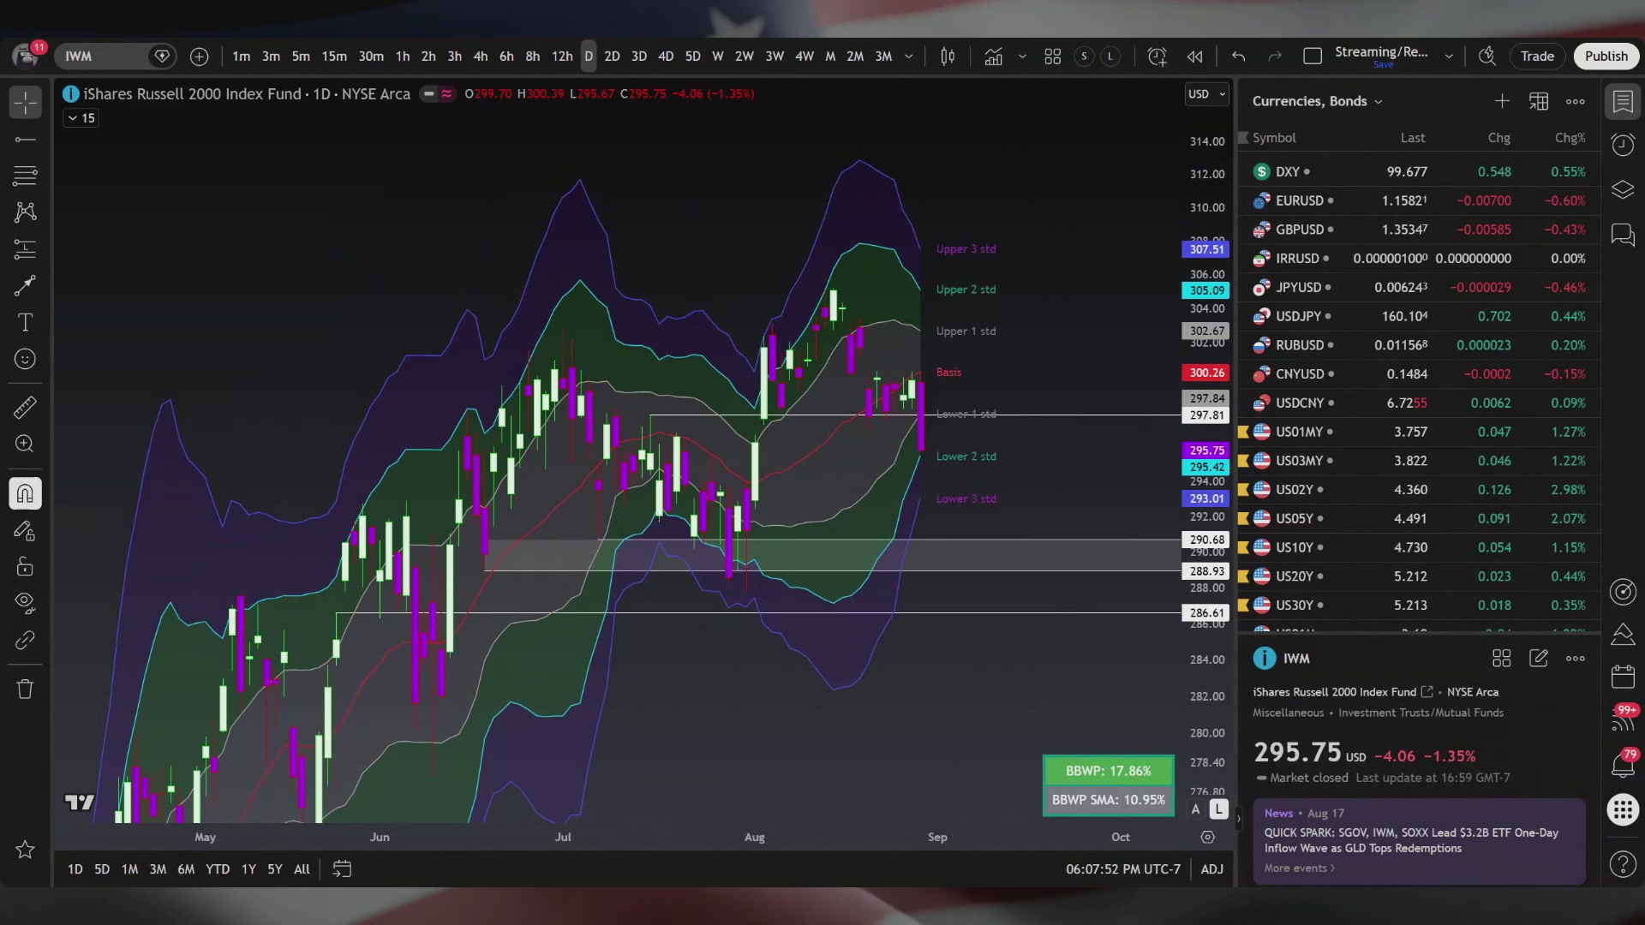
Task: Click the Publish button
Action: [x=1606, y=57]
